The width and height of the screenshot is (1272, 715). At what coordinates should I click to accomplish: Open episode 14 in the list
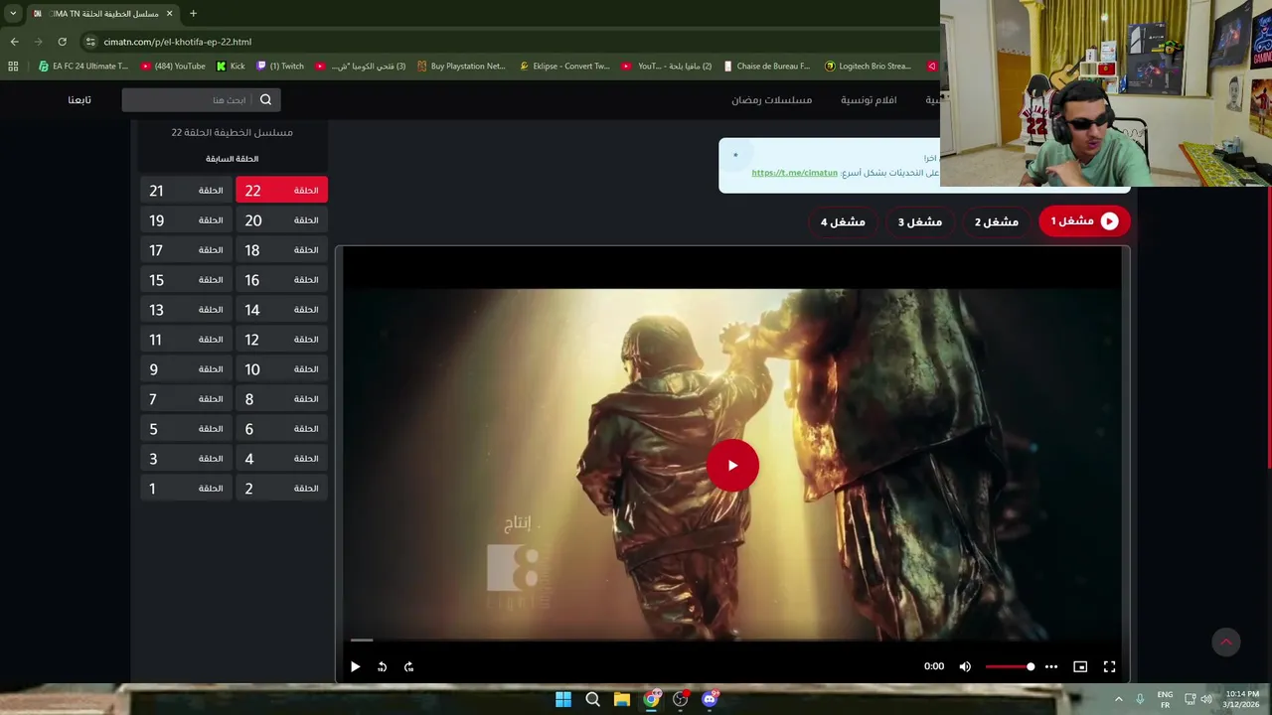click(x=281, y=309)
